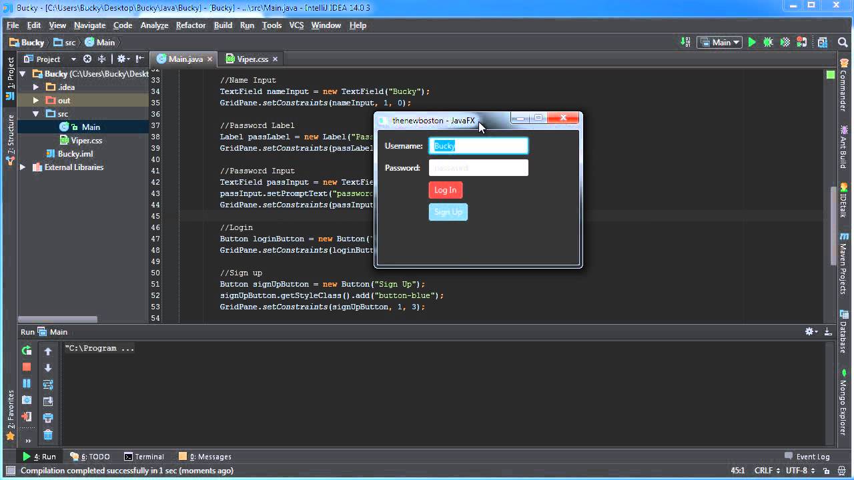
Task: Click the Print icon in Run panel
Action: (48, 418)
